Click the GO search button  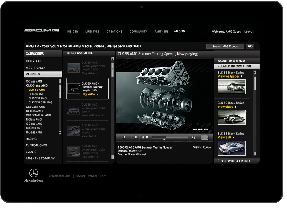(250, 46)
